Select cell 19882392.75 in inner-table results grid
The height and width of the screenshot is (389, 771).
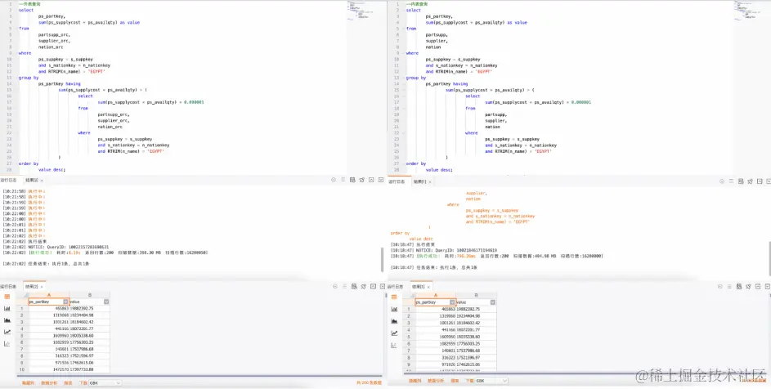[x=476, y=309]
